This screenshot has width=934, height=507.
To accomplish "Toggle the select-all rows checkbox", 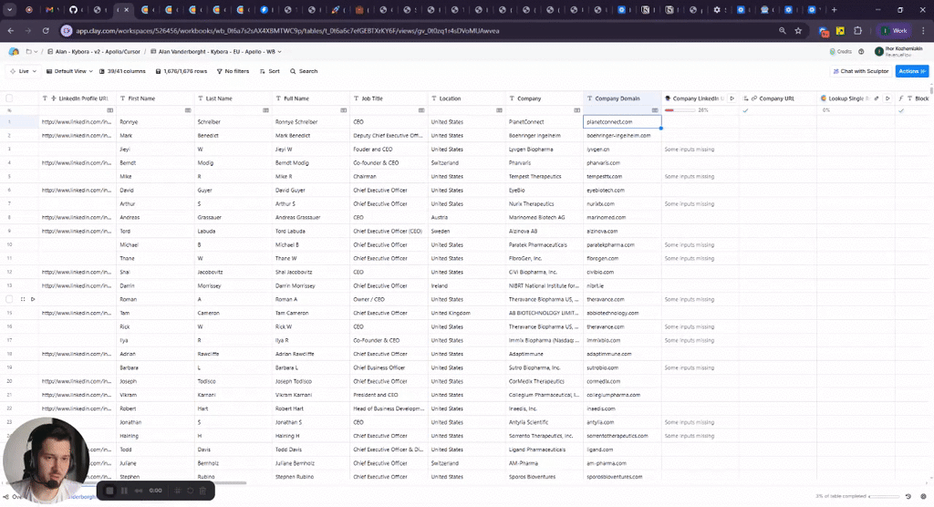I will [x=9, y=98].
